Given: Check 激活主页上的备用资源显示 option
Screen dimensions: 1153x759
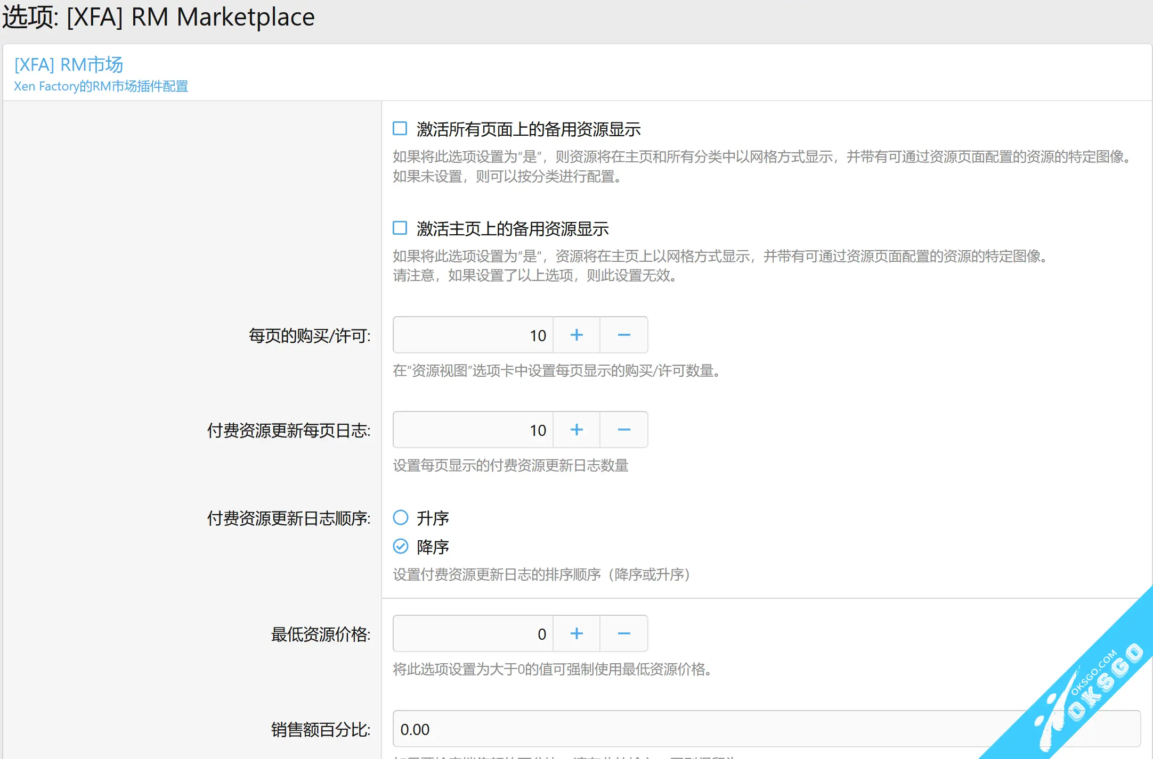Looking at the screenshot, I should pyautogui.click(x=400, y=228).
